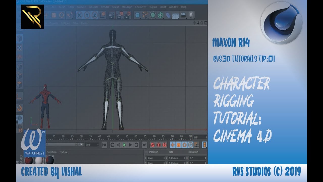Toggle Scale keying icon
Viewport: 323px width, 182px height.
tap(178, 145)
